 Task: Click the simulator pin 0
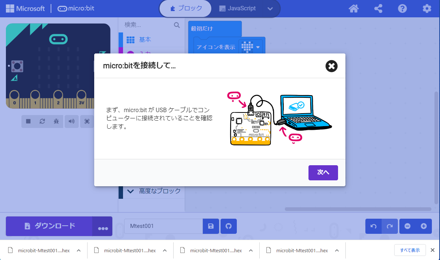pos(14,99)
